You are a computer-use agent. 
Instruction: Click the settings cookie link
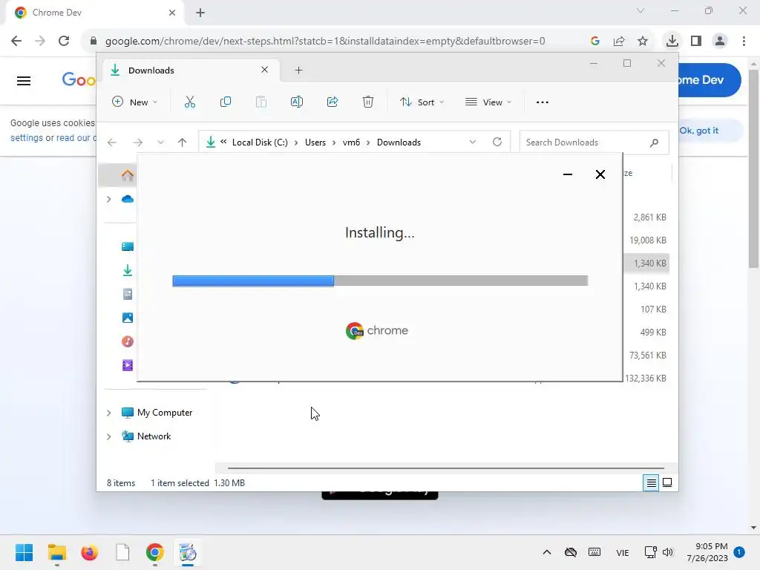(27, 137)
